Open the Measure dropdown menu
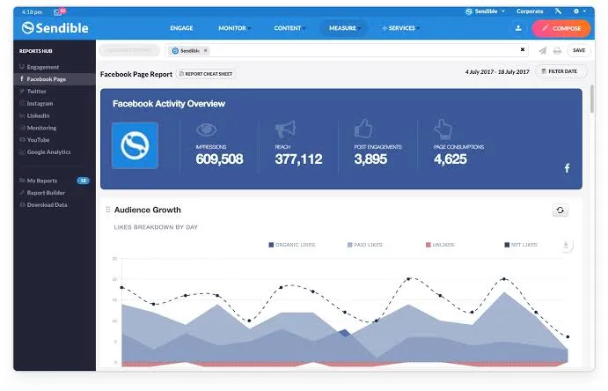The width and height of the screenshot is (608, 391). pos(344,28)
